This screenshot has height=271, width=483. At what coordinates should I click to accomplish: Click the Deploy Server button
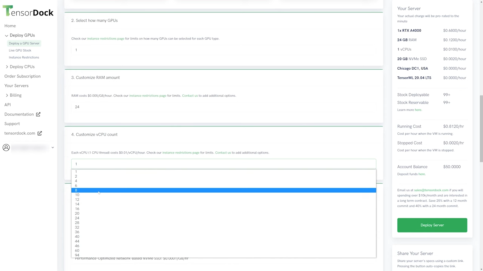pos(432,225)
